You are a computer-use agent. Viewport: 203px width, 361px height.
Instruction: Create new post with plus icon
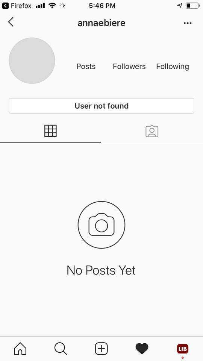(101, 349)
